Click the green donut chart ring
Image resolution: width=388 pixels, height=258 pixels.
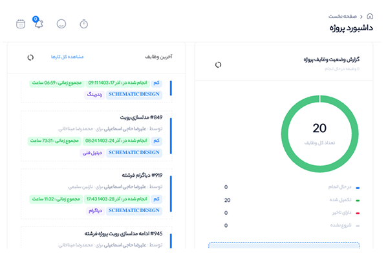pos(285,134)
